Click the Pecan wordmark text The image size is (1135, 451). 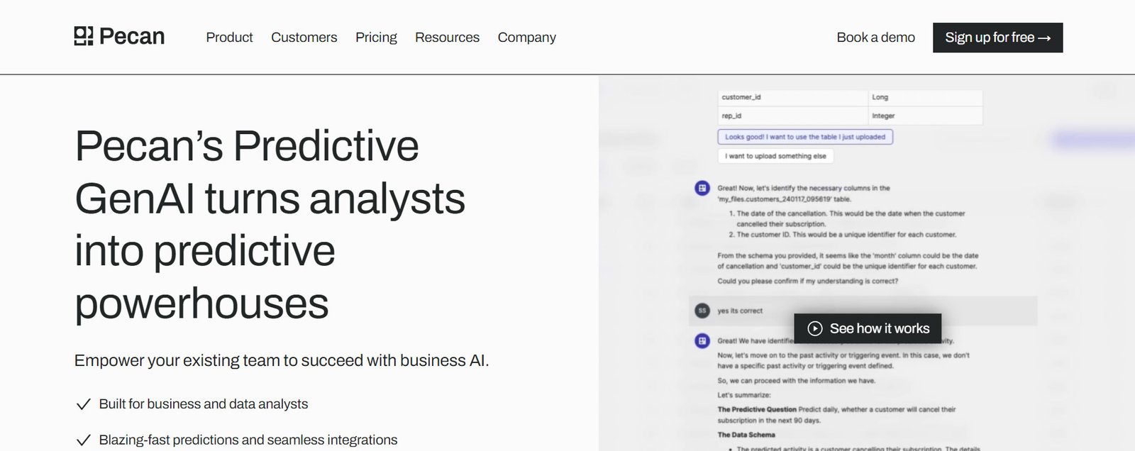click(132, 36)
